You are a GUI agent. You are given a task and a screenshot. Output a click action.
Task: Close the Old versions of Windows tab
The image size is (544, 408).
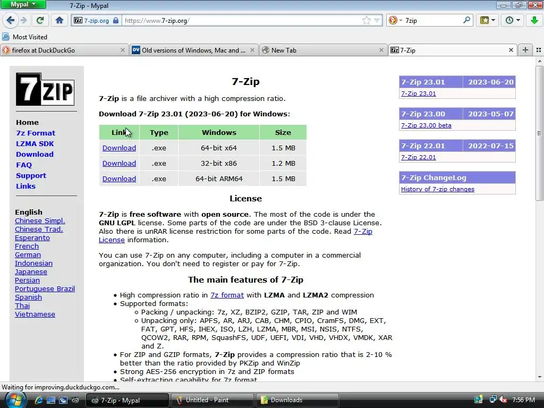click(252, 50)
